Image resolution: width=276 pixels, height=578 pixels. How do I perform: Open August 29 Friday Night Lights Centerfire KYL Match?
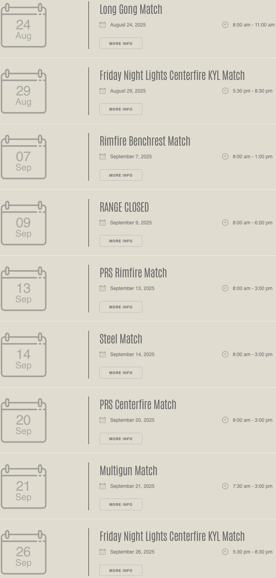(x=172, y=75)
